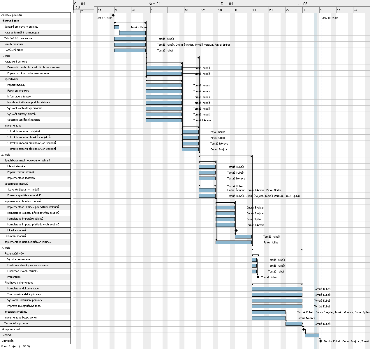This screenshot has height=349, width=370.
Task: Click the Přípravná fáze summary bracket
Action: (x=130, y=22)
